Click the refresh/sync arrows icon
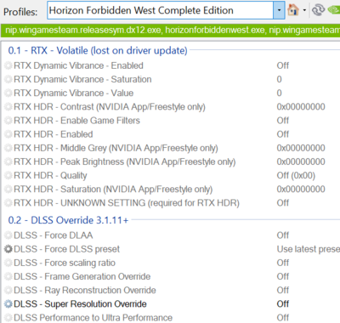 [x=318, y=10]
